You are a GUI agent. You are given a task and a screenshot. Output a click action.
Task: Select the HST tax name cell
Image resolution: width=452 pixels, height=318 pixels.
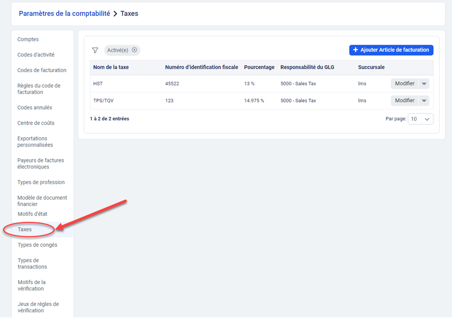[x=98, y=83]
